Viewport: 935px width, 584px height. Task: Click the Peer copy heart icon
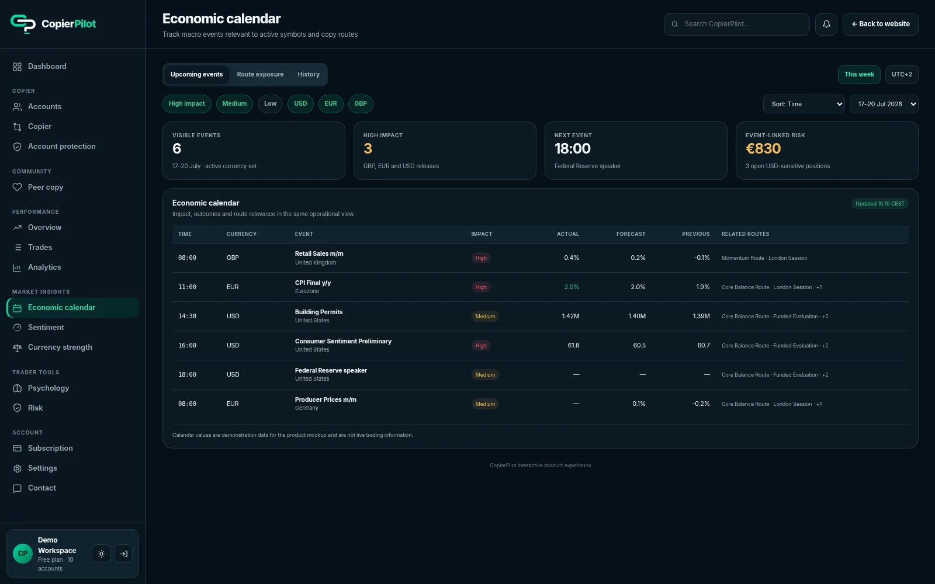click(x=17, y=187)
